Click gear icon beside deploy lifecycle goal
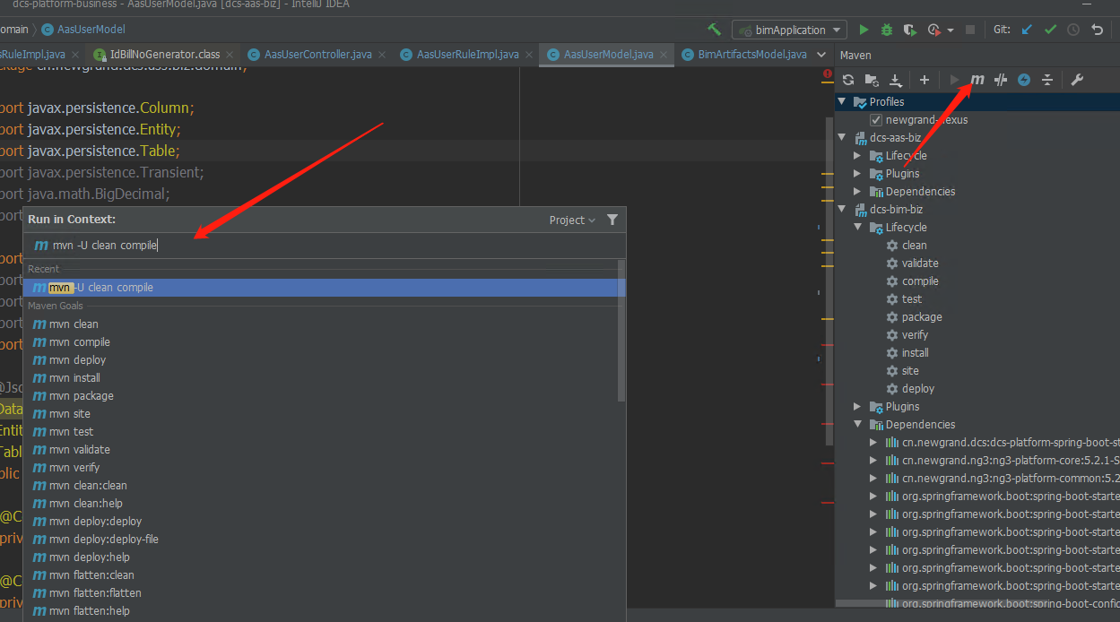 point(892,389)
